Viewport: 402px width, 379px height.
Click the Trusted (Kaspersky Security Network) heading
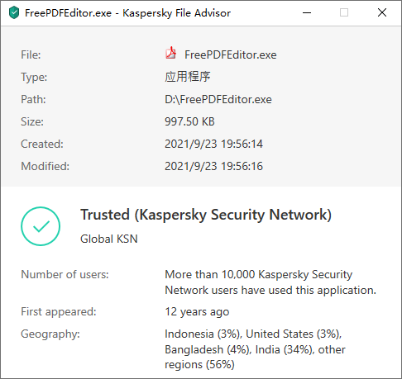click(206, 215)
